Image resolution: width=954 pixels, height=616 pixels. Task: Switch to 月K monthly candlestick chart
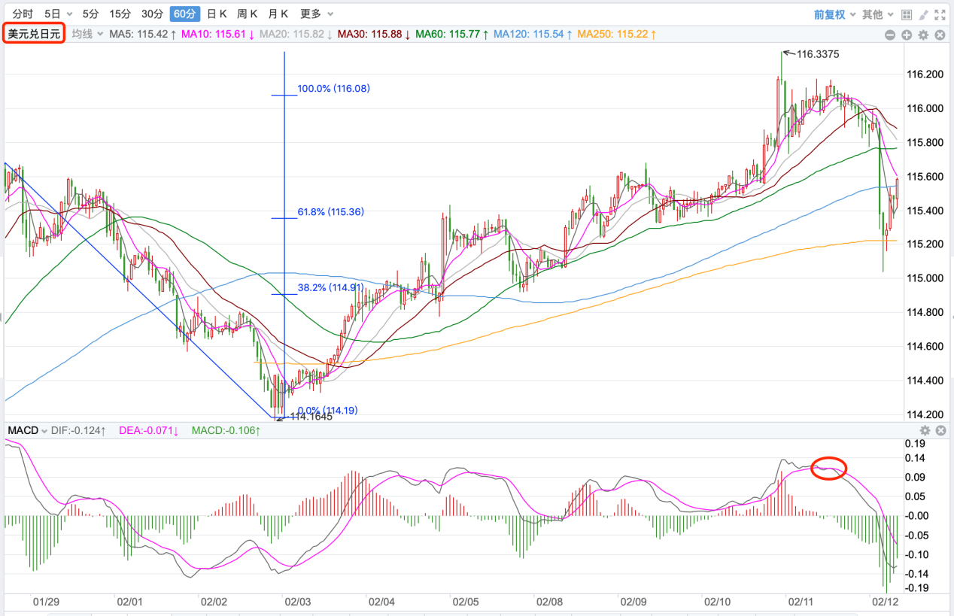pos(278,14)
